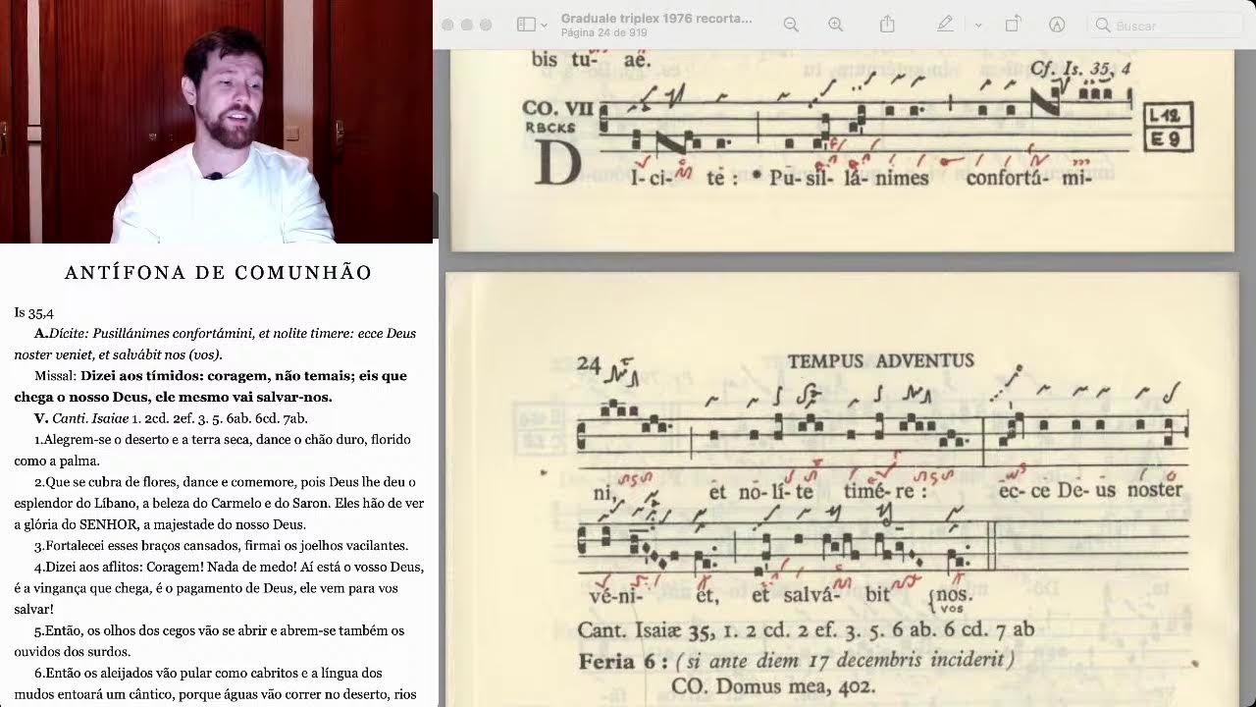Click the 'Cant. Isaiæ 35' verse reference line
The width and height of the screenshot is (1256, 707).
806,629
